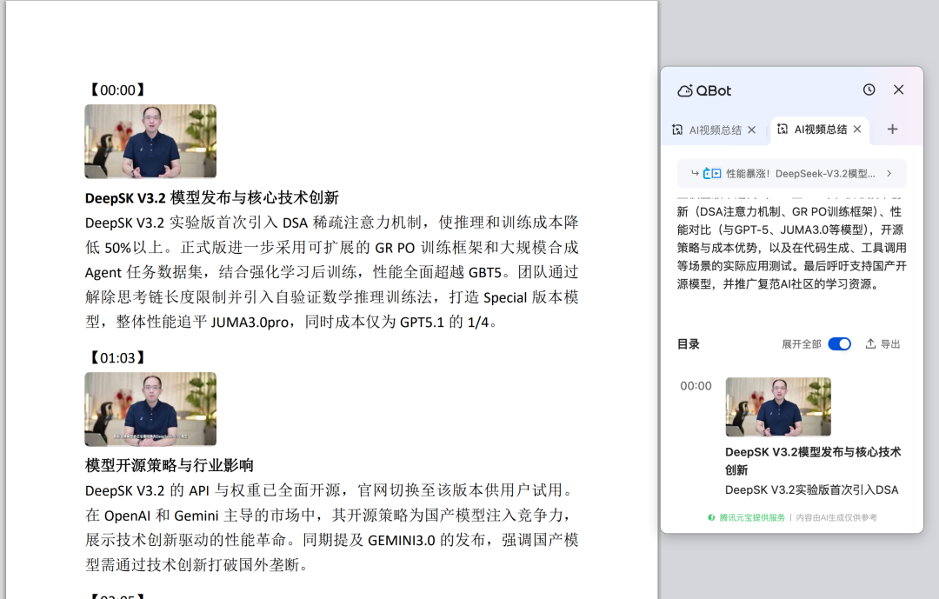Click the 导出 upload icon
The image size is (939, 599).
click(x=870, y=343)
